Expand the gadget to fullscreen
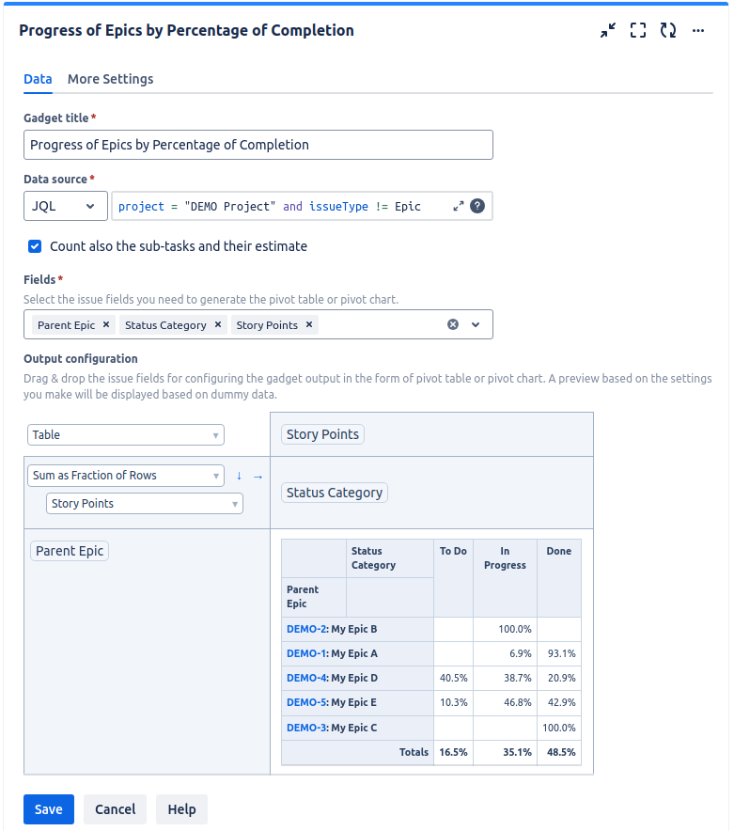Image resolution: width=734 pixels, height=831 pixels. 638,30
